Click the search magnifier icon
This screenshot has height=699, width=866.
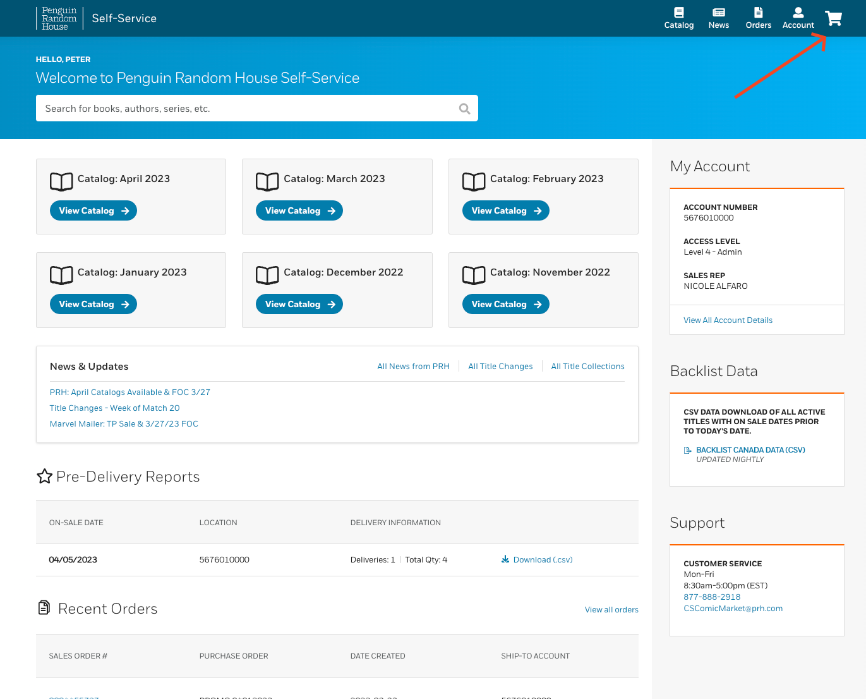[x=464, y=109]
